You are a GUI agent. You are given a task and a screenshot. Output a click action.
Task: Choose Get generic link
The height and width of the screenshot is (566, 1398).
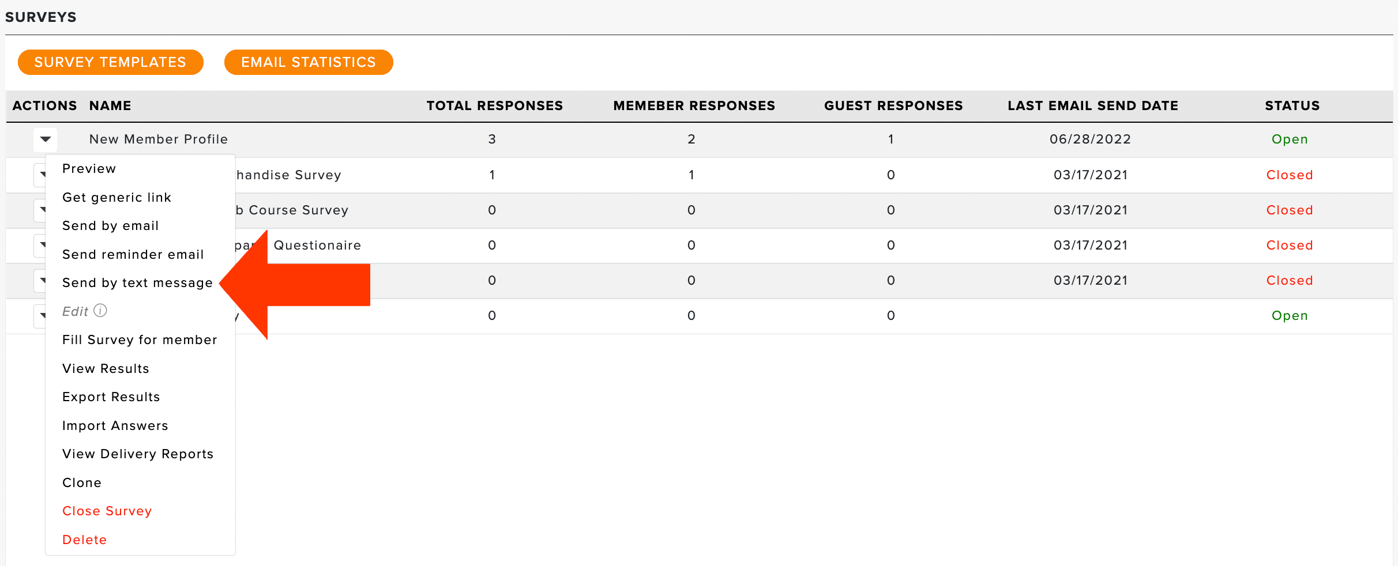tap(117, 198)
